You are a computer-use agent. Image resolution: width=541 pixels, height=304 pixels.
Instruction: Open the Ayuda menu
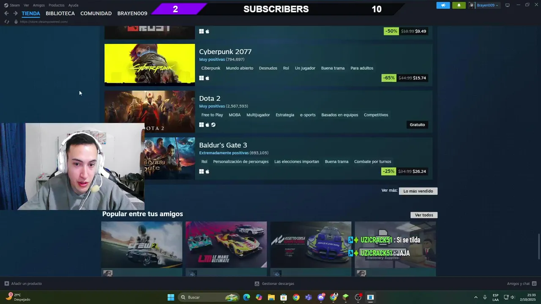point(73,5)
